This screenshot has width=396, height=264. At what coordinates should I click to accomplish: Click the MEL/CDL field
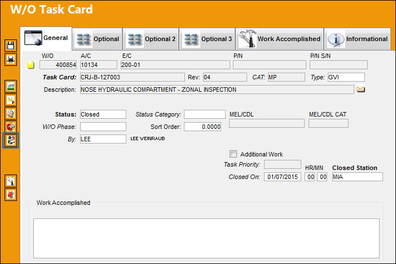tap(267, 123)
